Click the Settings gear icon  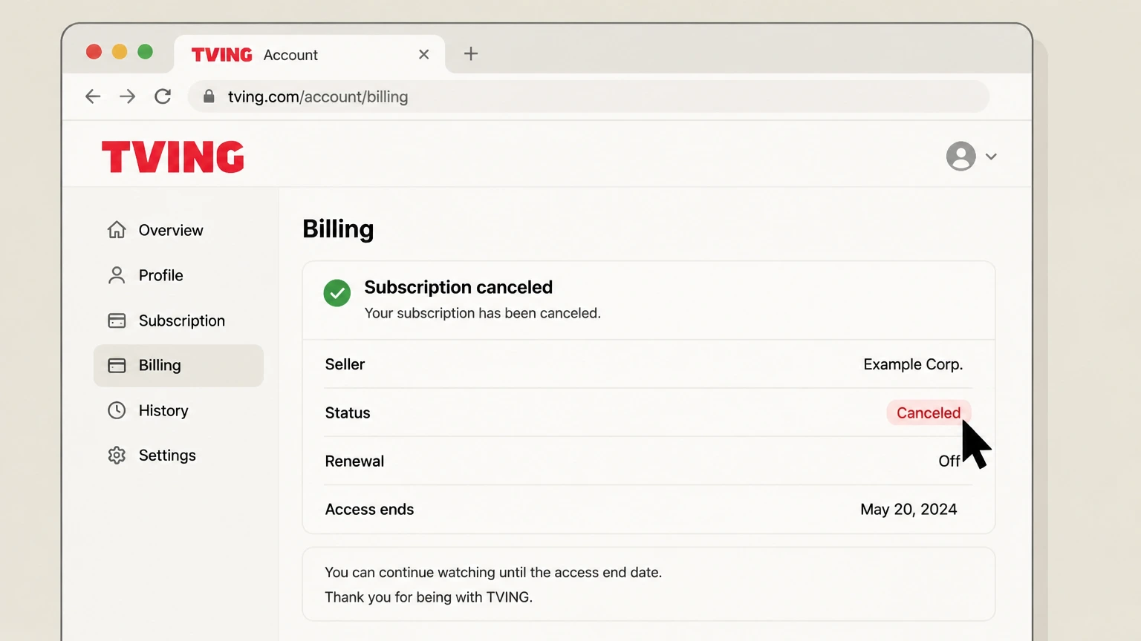point(117,456)
